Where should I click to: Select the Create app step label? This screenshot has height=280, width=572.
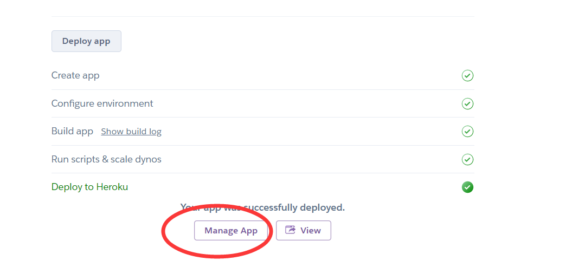coord(75,75)
